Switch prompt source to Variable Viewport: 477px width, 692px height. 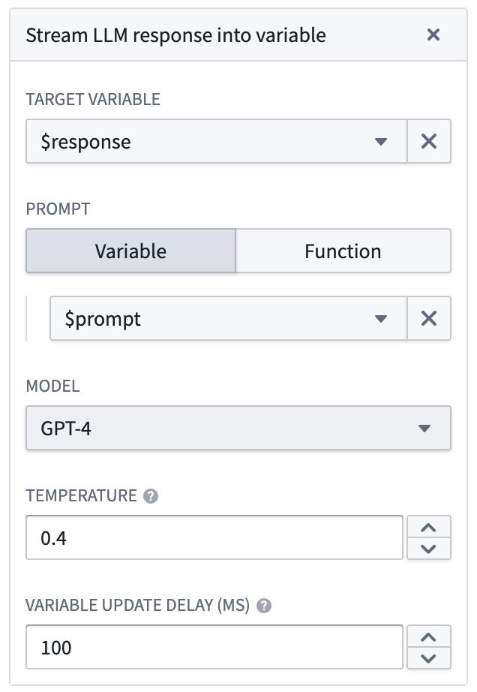[x=130, y=251]
